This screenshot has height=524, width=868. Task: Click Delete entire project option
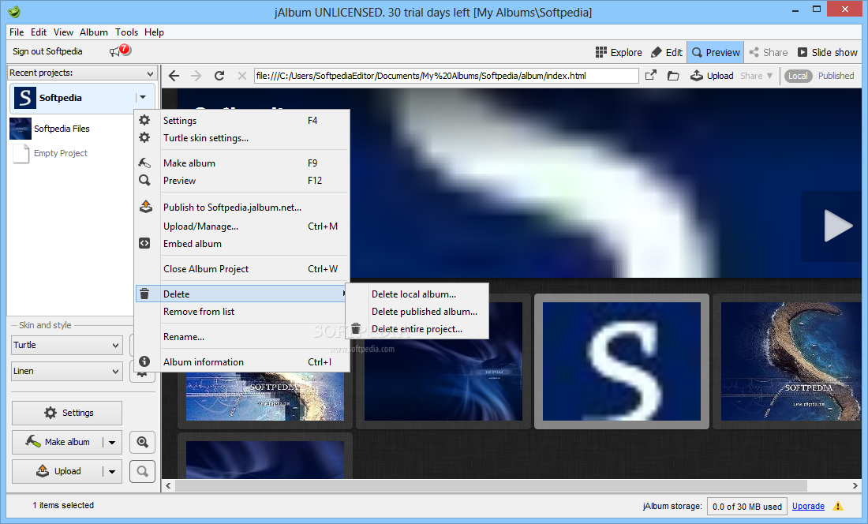pyautogui.click(x=417, y=329)
